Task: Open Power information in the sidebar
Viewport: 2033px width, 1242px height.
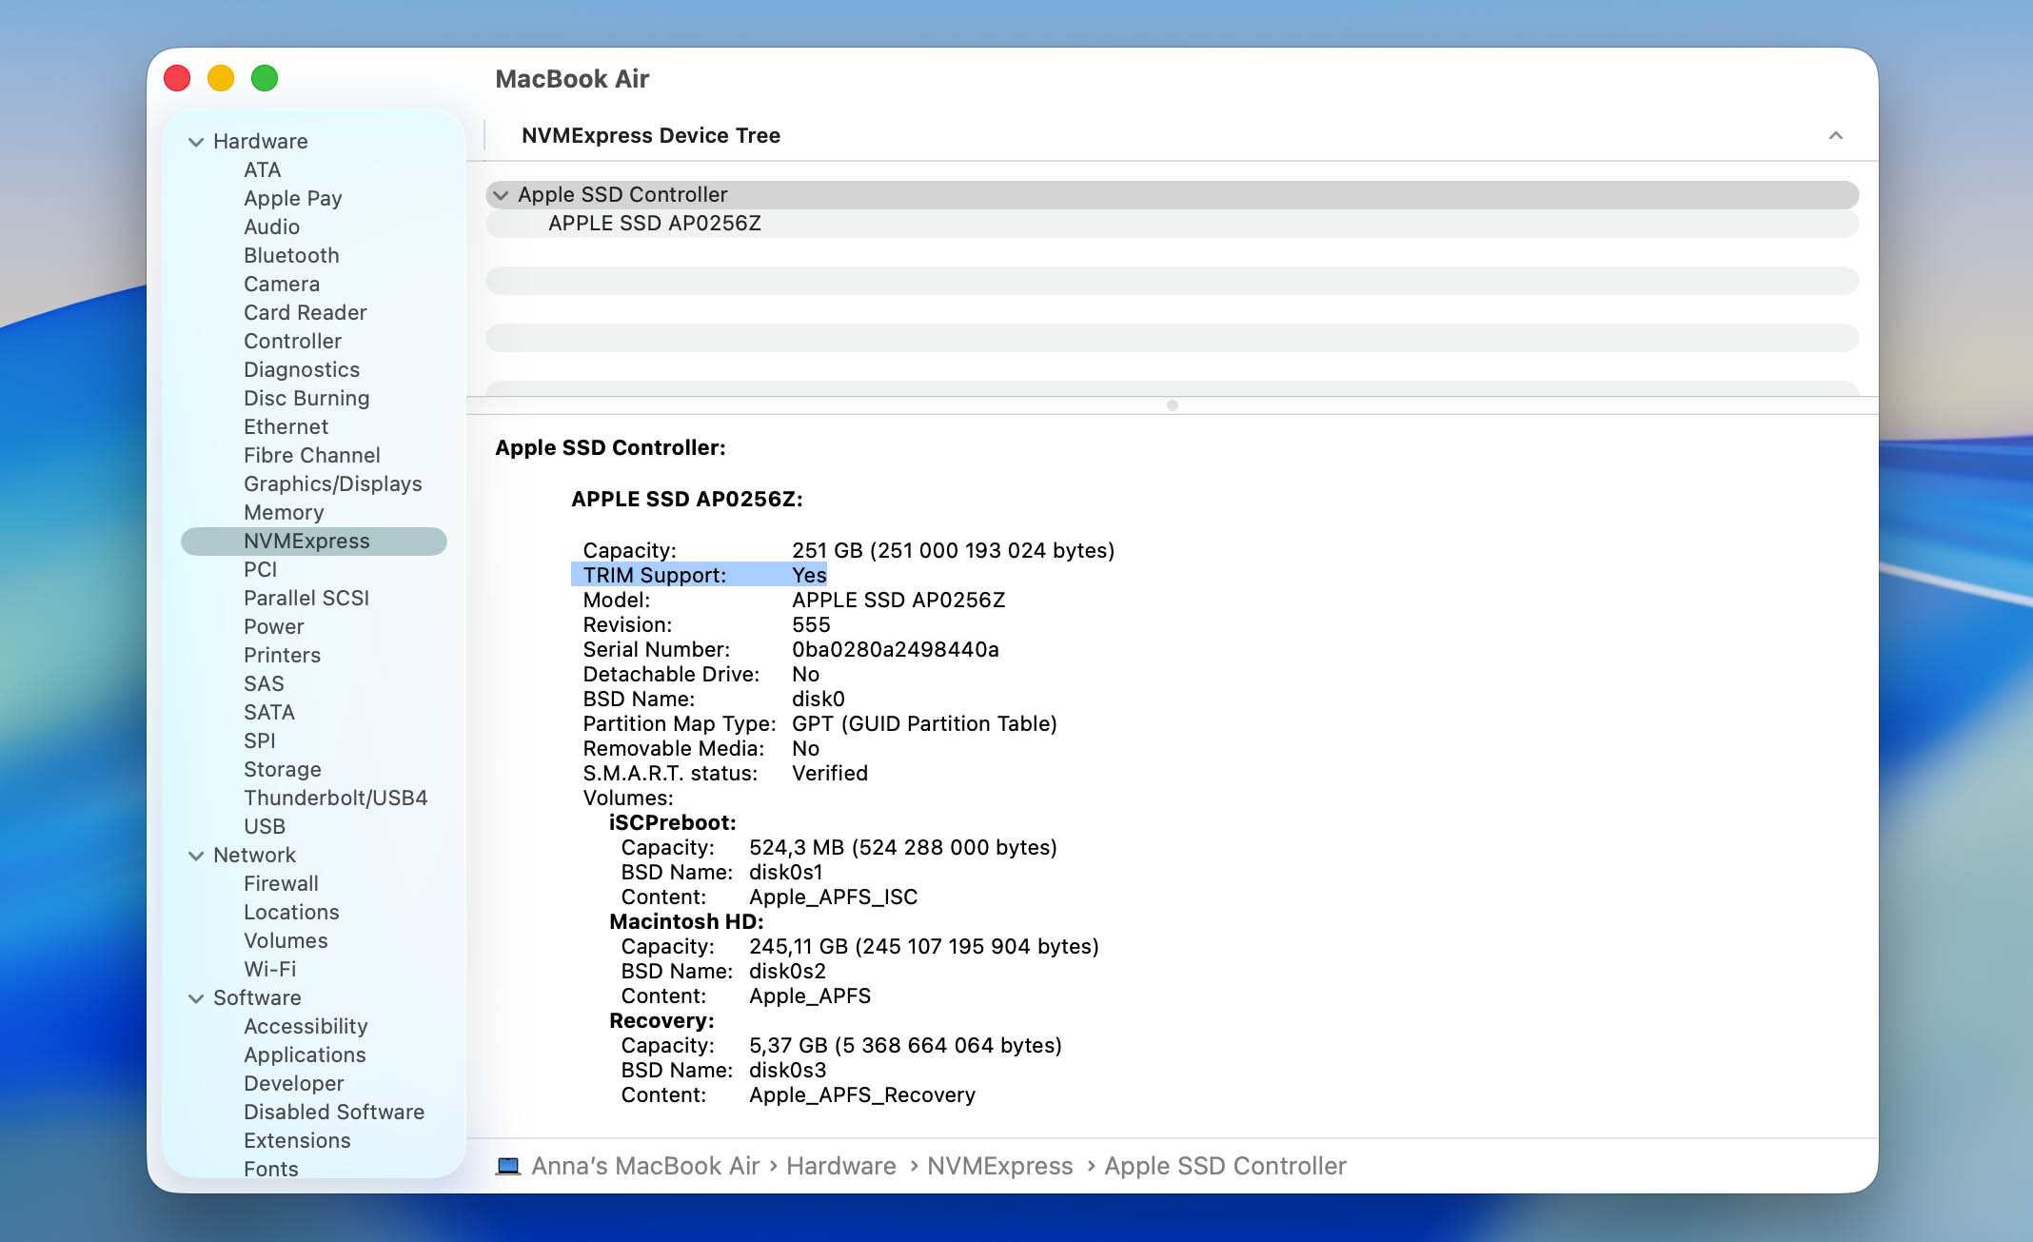Action: 273,627
